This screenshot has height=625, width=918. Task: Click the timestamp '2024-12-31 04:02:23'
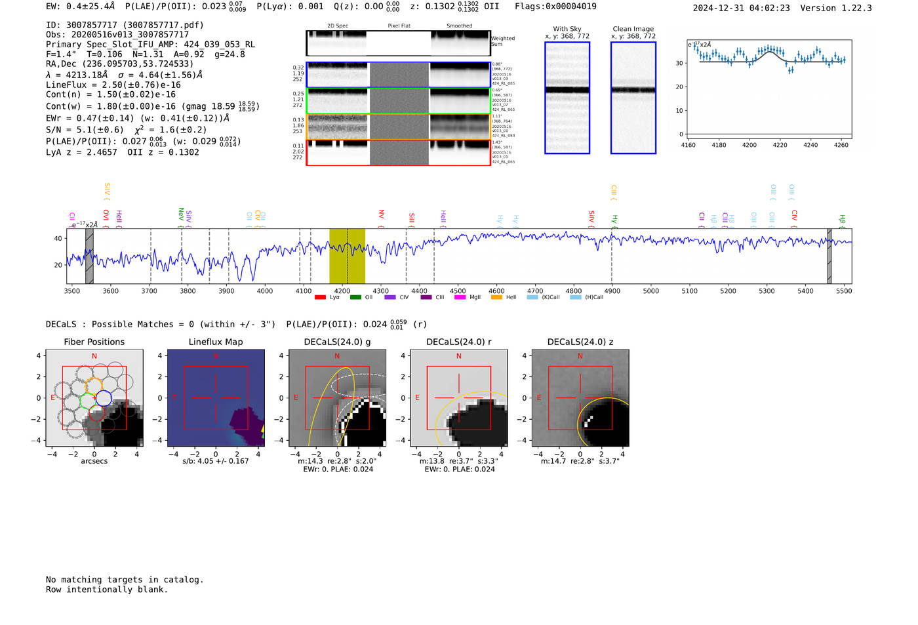741,8
